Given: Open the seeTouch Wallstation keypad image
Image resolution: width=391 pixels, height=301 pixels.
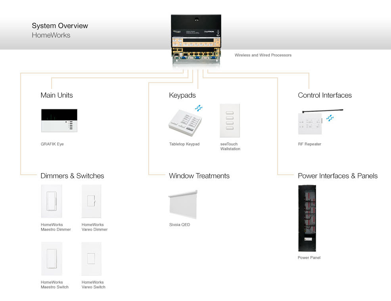Looking at the screenshot, I should (x=230, y=120).
